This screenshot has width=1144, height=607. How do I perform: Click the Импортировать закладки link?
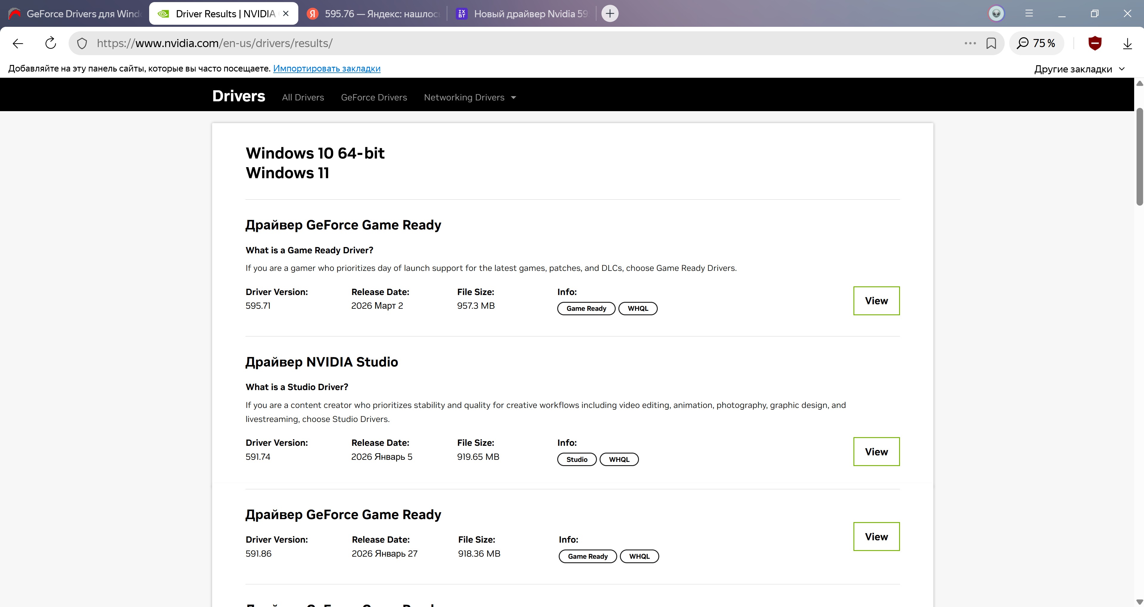click(x=326, y=68)
